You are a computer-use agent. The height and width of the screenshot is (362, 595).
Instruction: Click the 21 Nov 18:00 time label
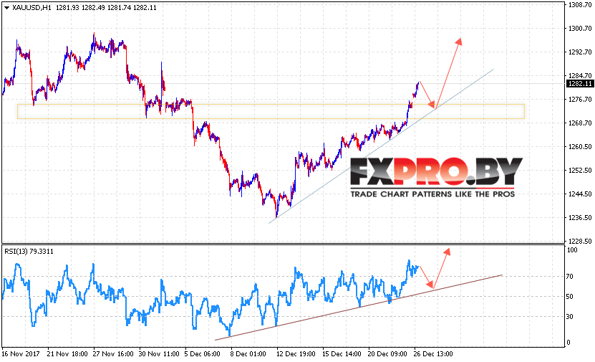click(67, 353)
